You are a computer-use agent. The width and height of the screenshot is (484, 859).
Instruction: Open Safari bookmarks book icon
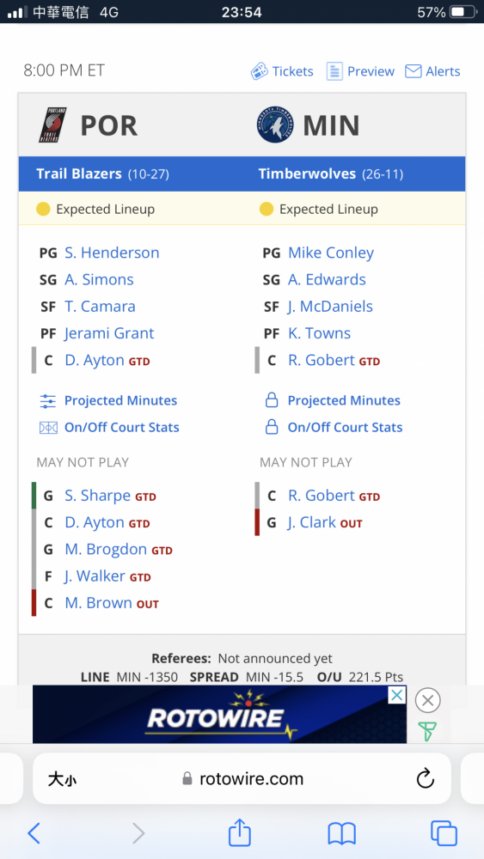pos(341,834)
